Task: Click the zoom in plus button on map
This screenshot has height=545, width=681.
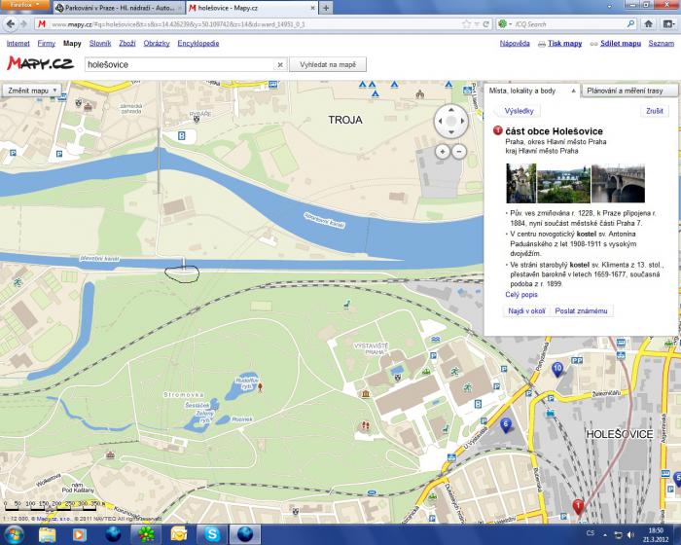Action: pos(443,152)
